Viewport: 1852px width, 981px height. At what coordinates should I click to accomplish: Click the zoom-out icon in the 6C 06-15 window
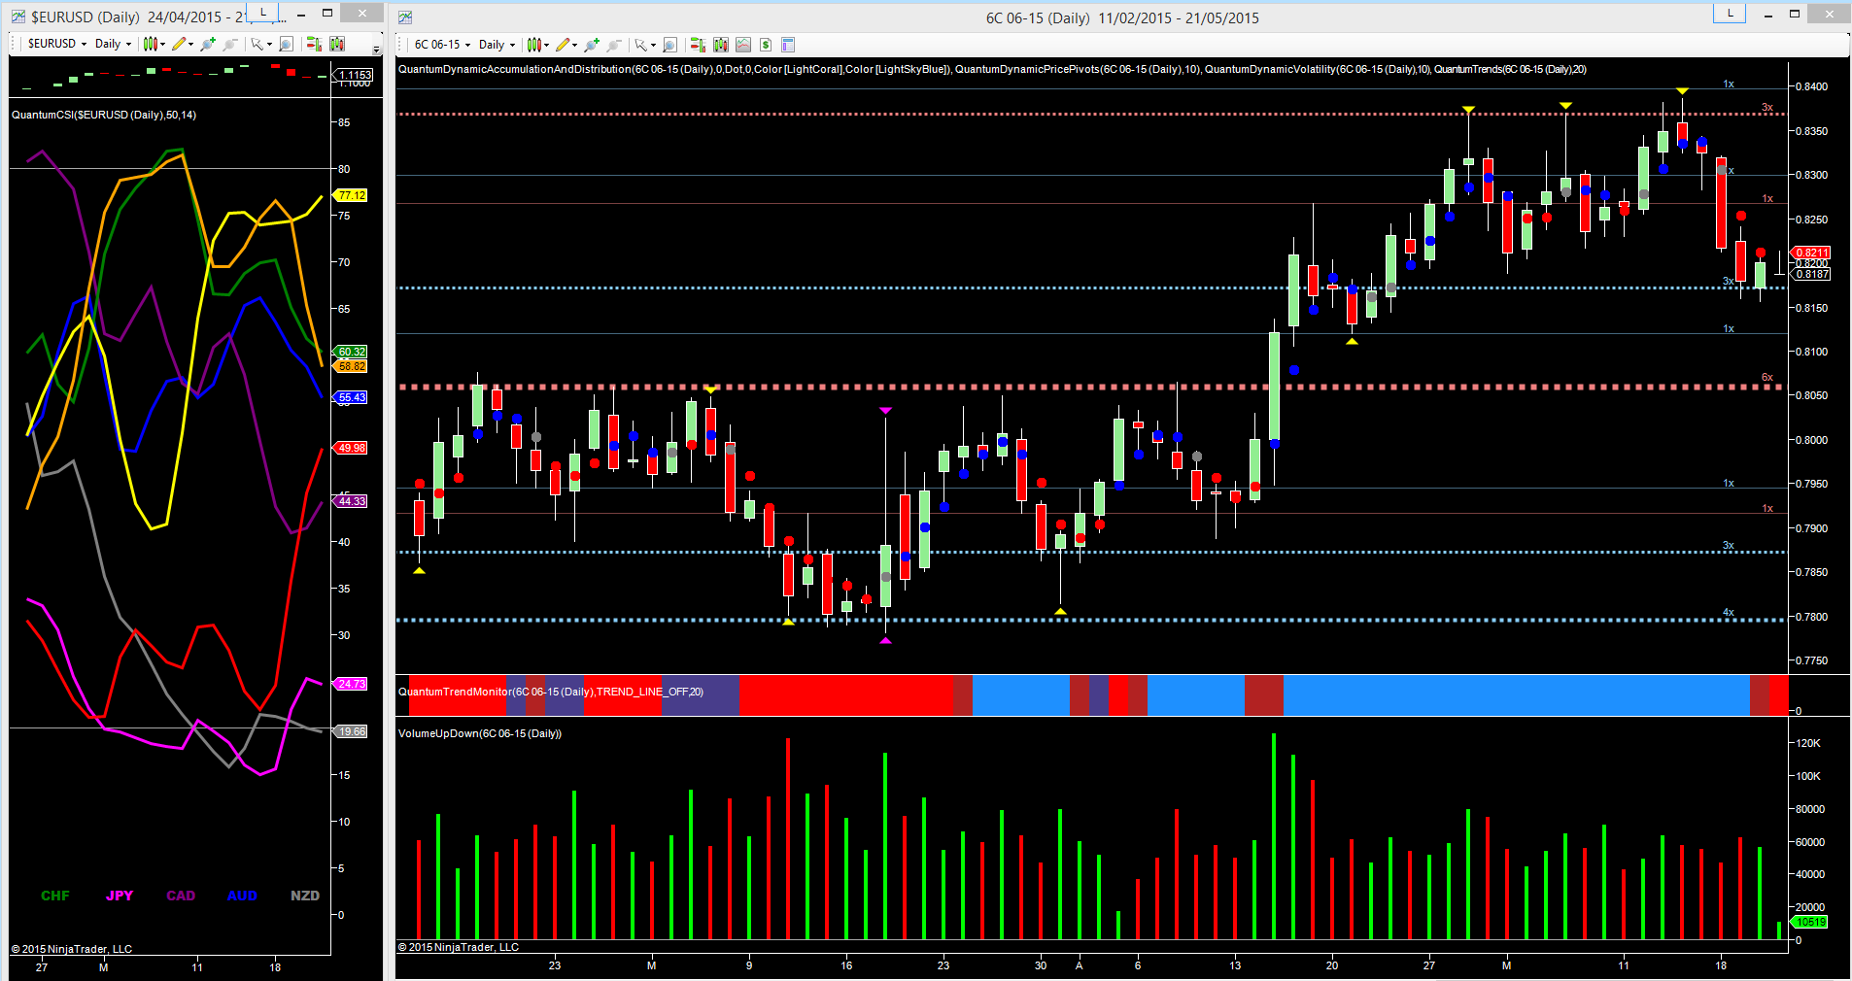613,45
